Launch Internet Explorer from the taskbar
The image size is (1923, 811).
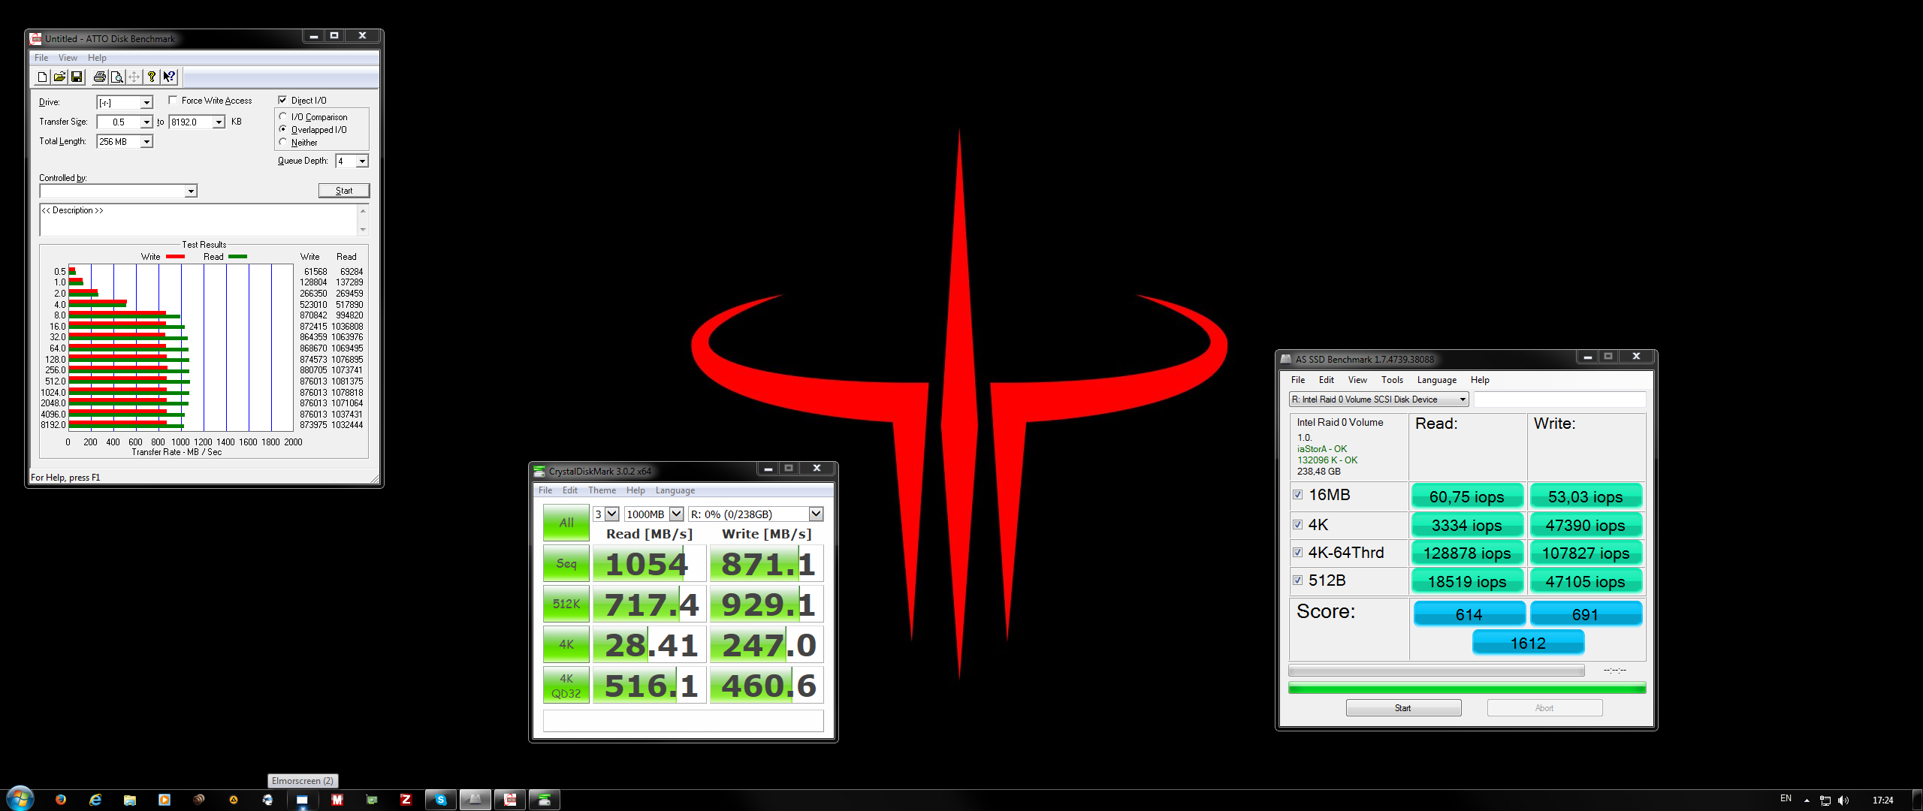95,800
